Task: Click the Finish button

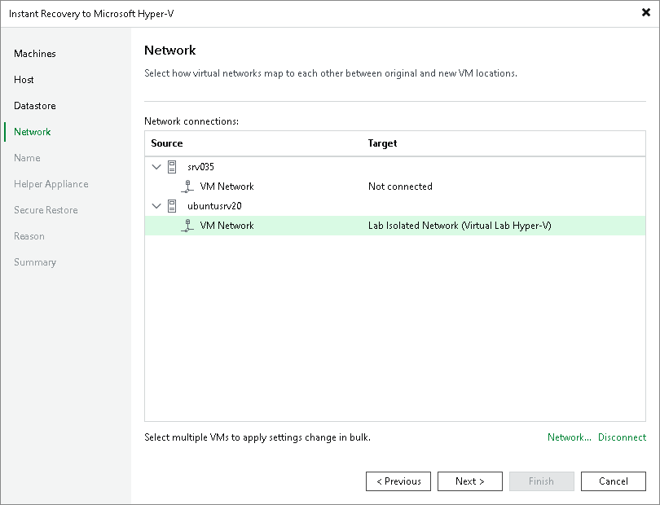Action: [x=541, y=481]
